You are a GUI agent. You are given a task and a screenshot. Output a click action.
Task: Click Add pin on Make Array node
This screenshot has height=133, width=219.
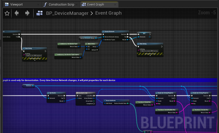pos(95,50)
